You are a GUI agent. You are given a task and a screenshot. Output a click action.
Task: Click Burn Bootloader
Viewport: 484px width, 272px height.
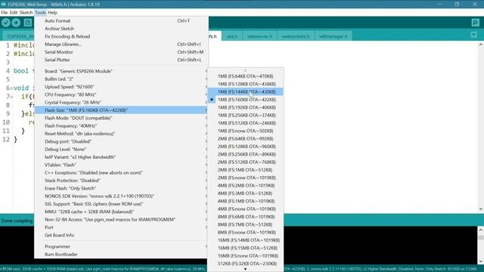(121, 255)
